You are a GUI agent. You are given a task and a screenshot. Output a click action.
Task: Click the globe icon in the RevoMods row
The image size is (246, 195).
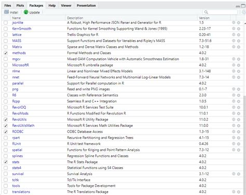234,113
